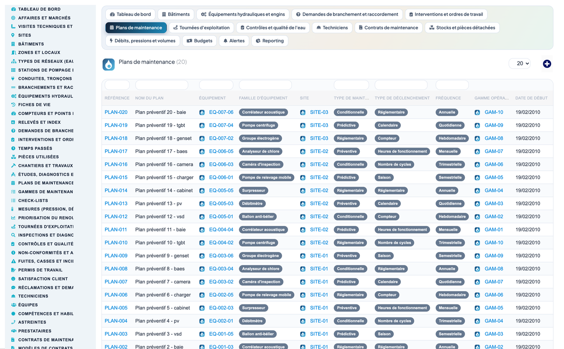Click the Nom du plan filter field
Viewport: 564px width, 349px height.
pos(162,85)
